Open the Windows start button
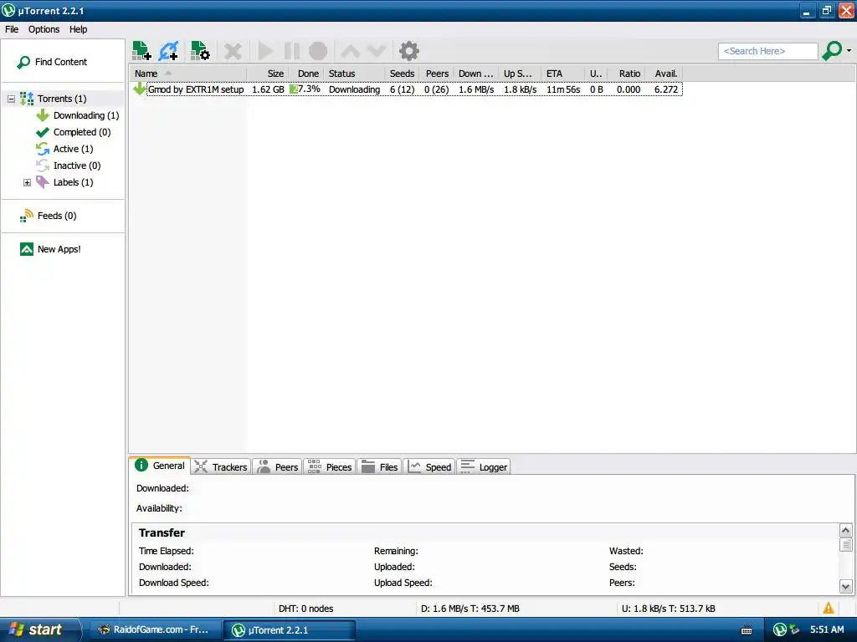 click(39, 630)
